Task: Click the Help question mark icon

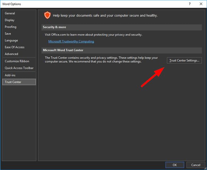Action: click(x=190, y=4)
